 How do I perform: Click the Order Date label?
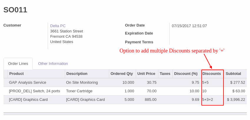135,25
